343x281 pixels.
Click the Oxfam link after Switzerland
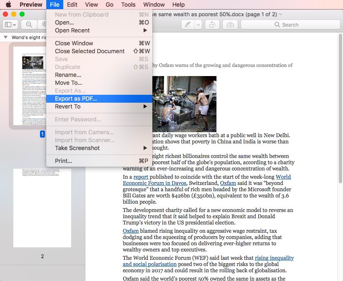click(228, 183)
